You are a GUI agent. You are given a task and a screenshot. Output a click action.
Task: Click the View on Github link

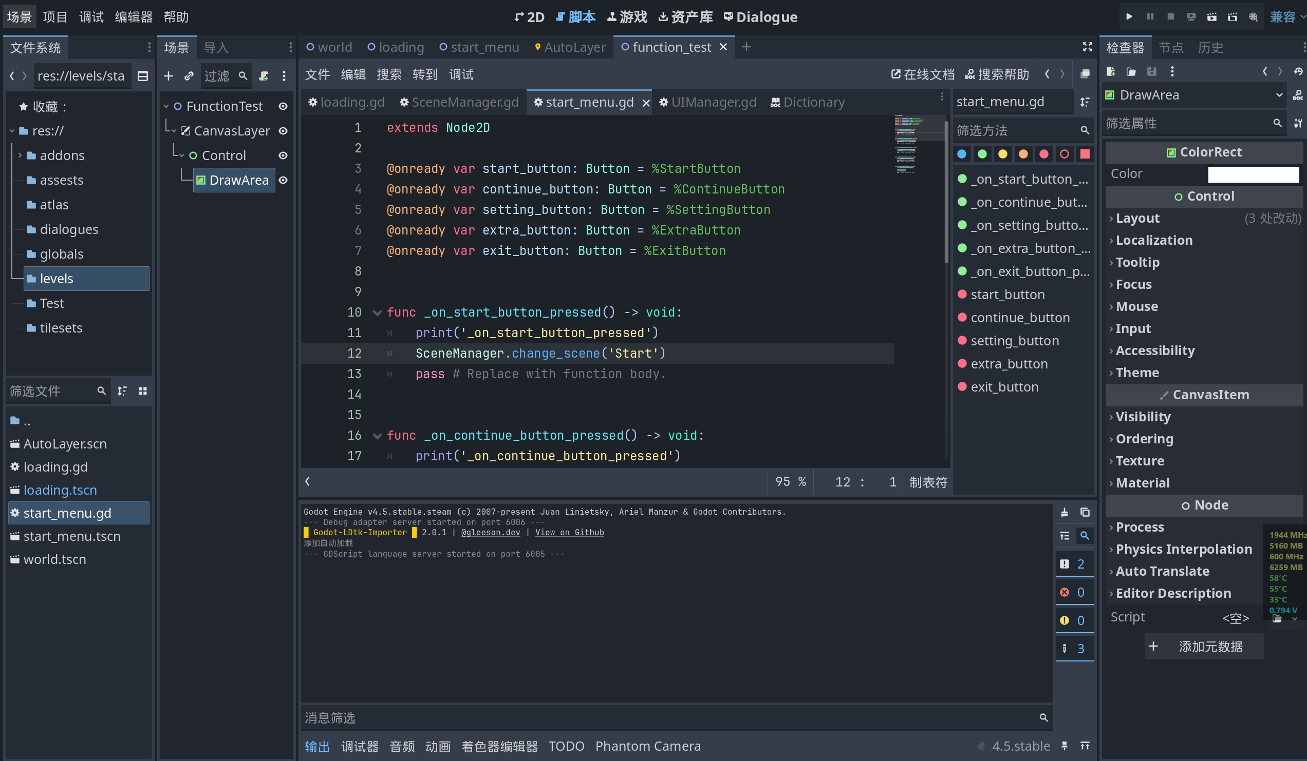[569, 532]
